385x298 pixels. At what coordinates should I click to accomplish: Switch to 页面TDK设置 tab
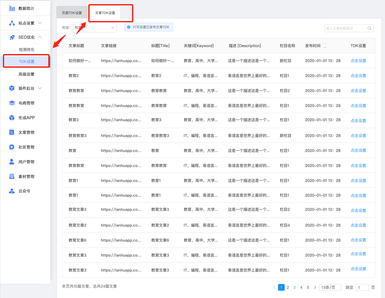point(72,13)
